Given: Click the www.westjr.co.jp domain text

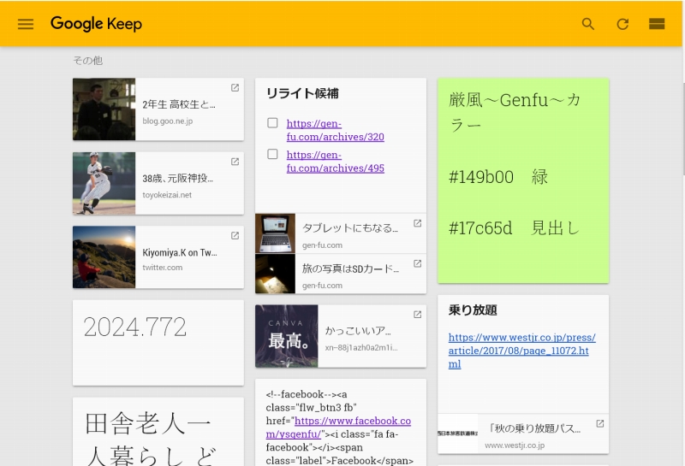Looking at the screenshot, I should (x=515, y=445).
